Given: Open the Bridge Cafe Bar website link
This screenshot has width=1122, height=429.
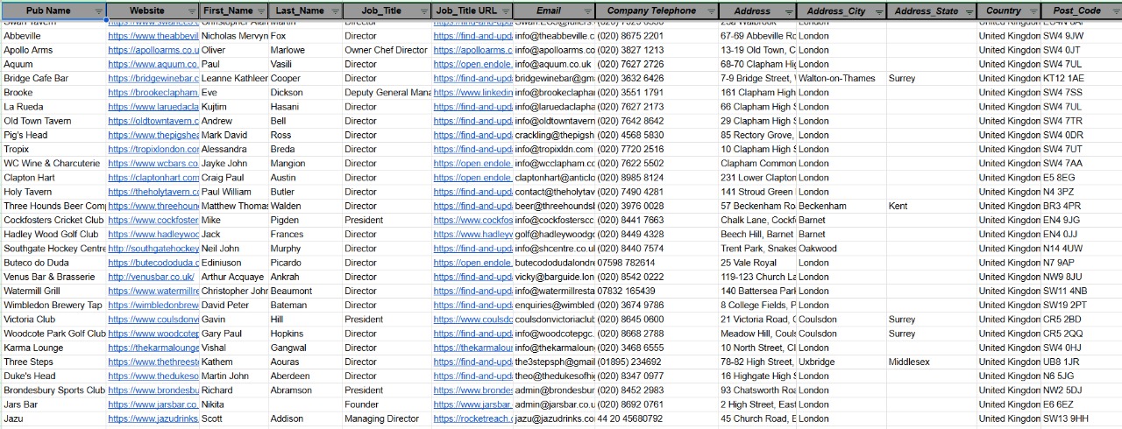Looking at the screenshot, I should tap(153, 78).
